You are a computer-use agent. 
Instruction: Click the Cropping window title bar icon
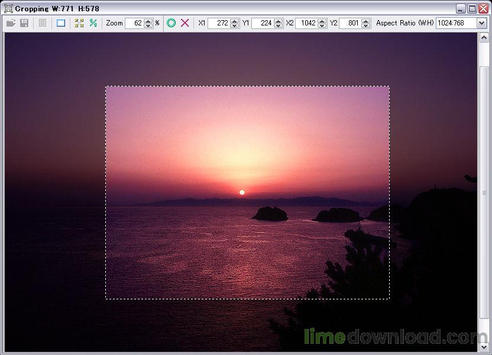(8, 9)
